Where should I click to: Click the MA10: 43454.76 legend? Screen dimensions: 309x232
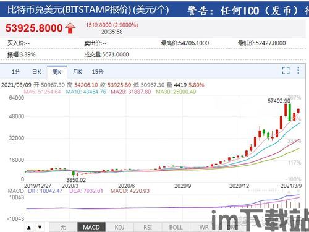coord(86,92)
